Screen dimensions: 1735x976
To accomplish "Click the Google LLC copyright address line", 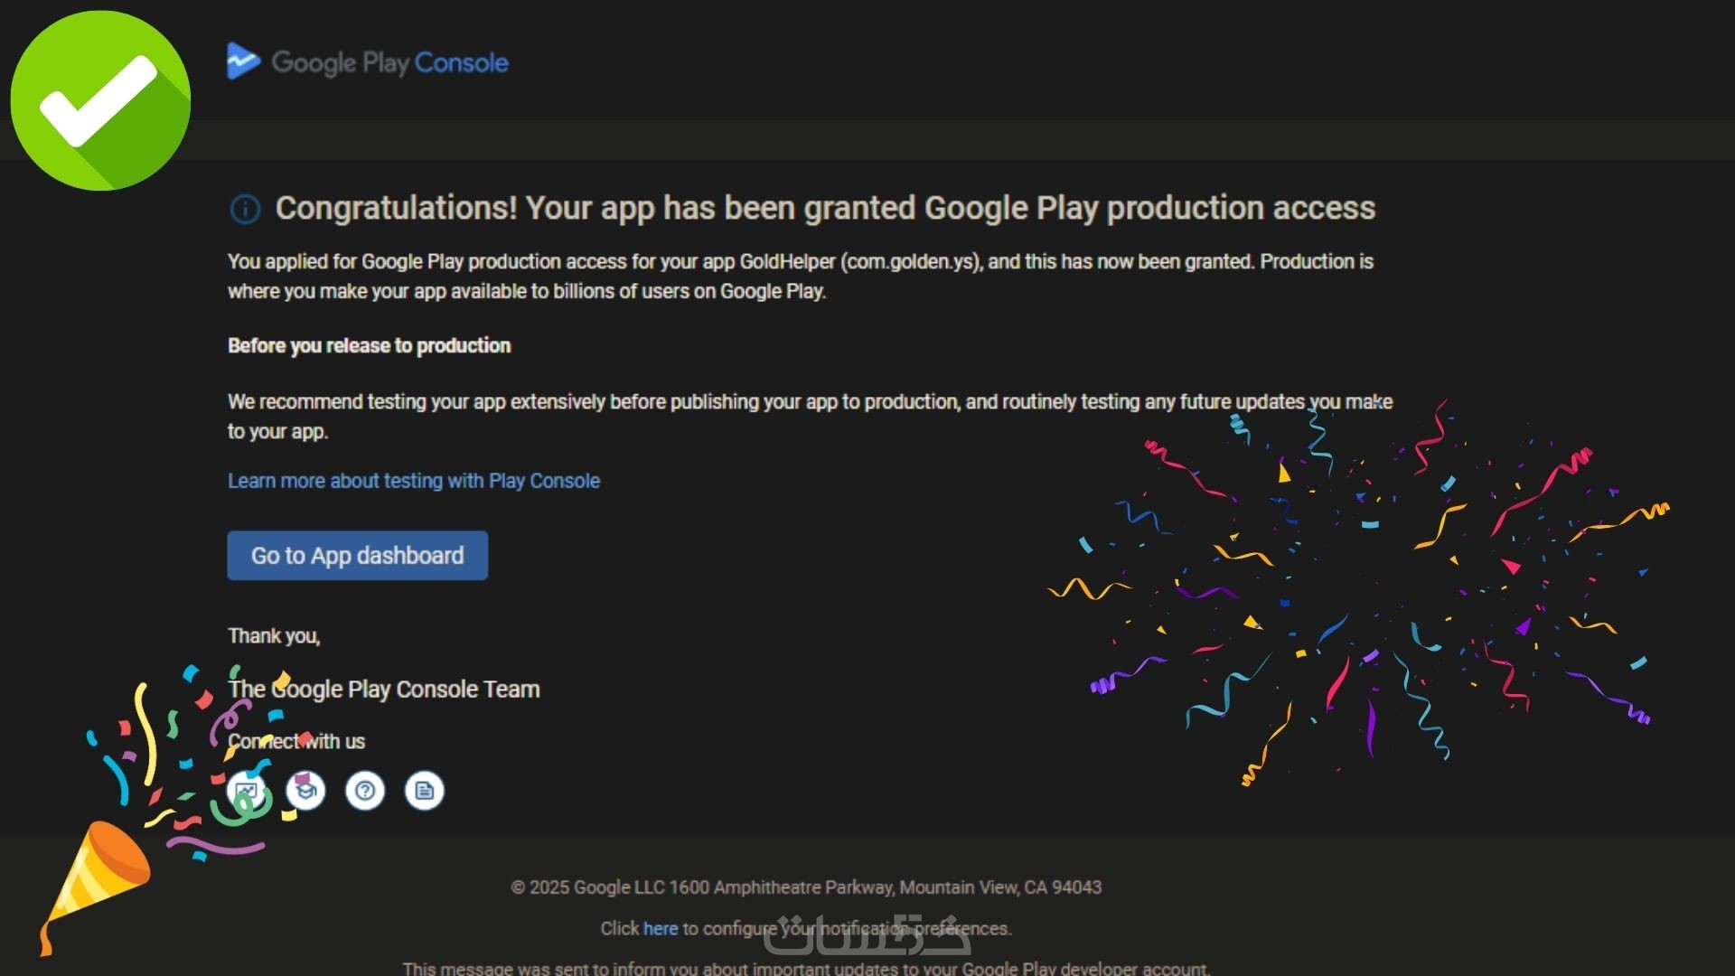I will 806,887.
